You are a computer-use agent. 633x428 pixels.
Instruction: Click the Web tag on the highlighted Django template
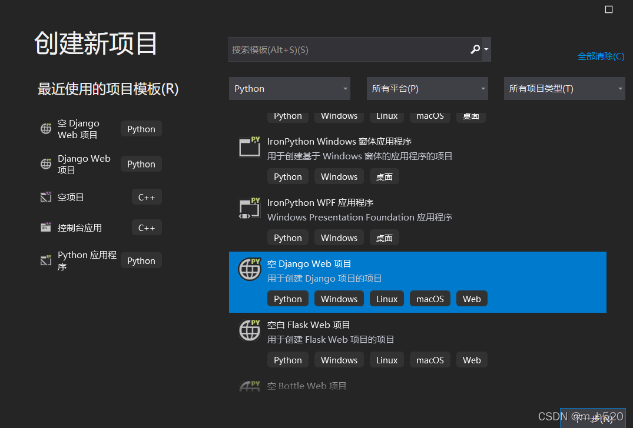471,298
